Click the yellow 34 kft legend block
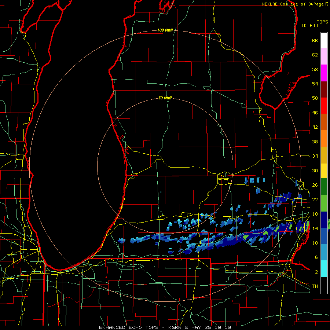Image resolution: width=330 pixels, height=330 pixels. click(324, 170)
